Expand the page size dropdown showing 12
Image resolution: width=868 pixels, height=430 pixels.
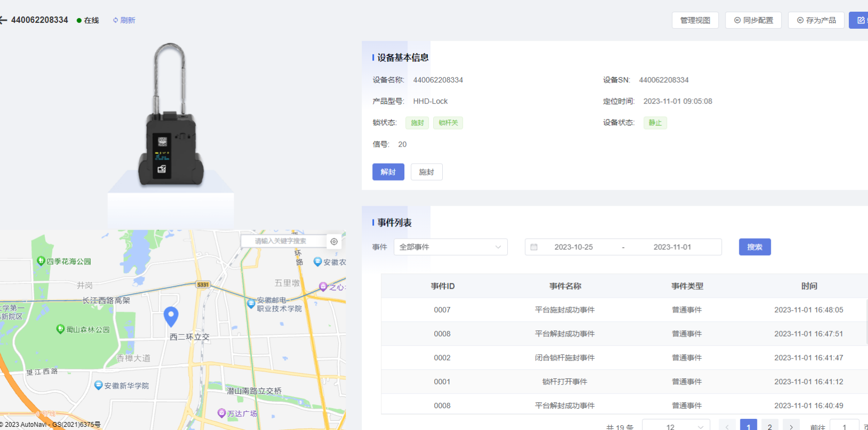[676, 426]
